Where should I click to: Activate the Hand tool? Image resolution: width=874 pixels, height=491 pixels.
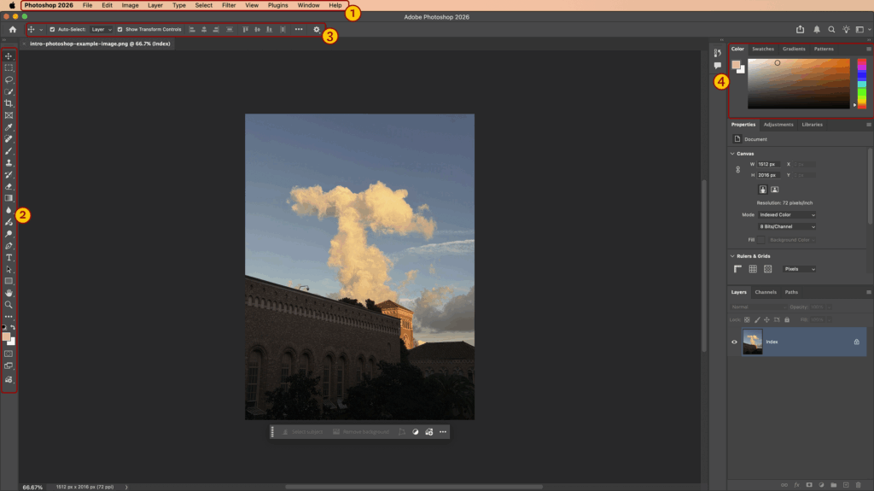click(9, 293)
